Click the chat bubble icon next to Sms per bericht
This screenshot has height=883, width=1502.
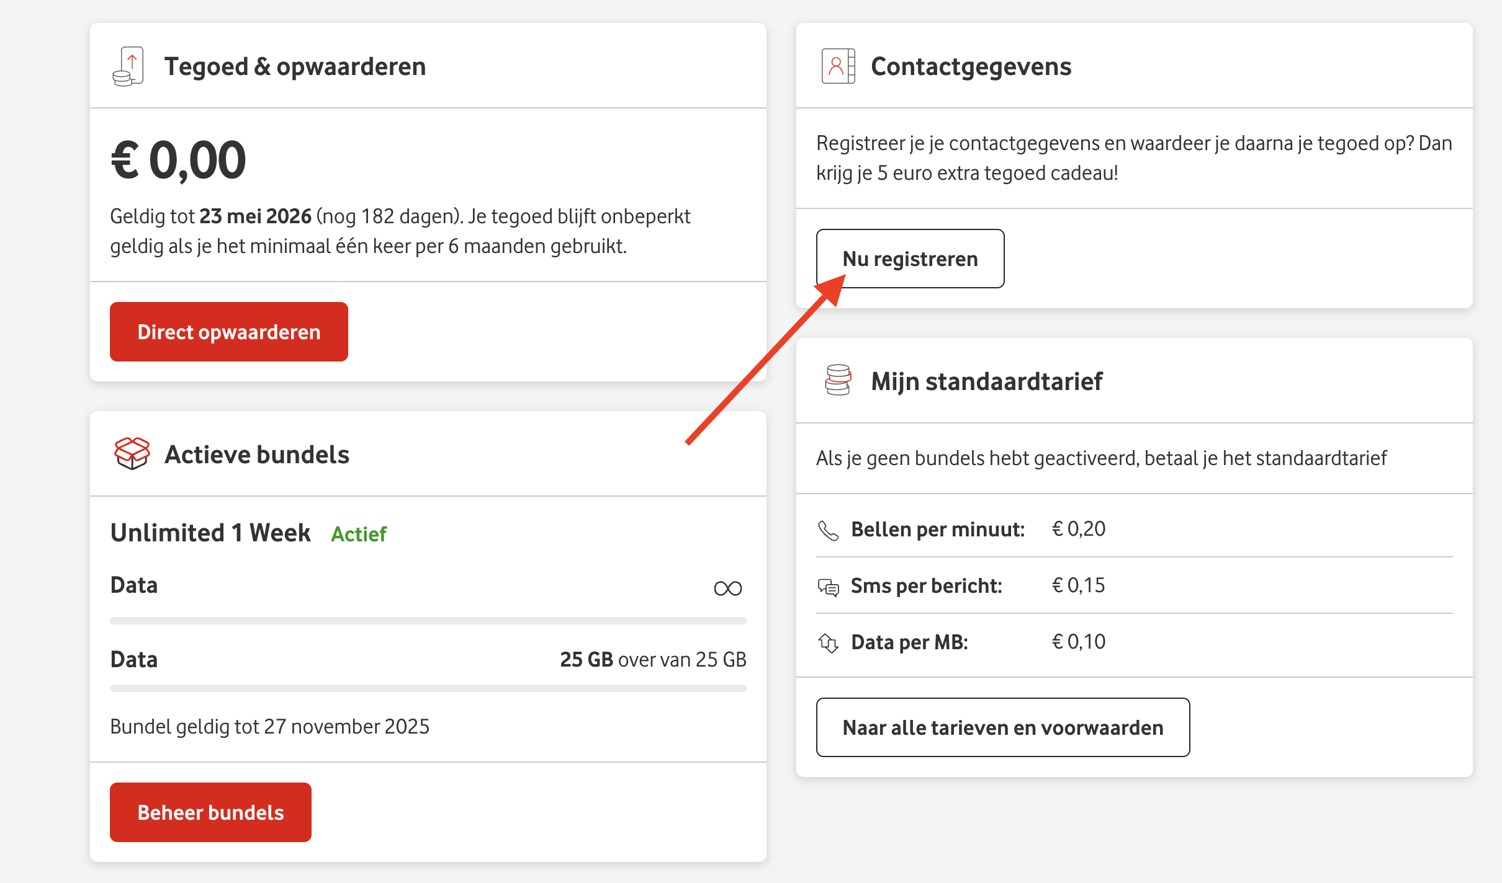point(829,587)
